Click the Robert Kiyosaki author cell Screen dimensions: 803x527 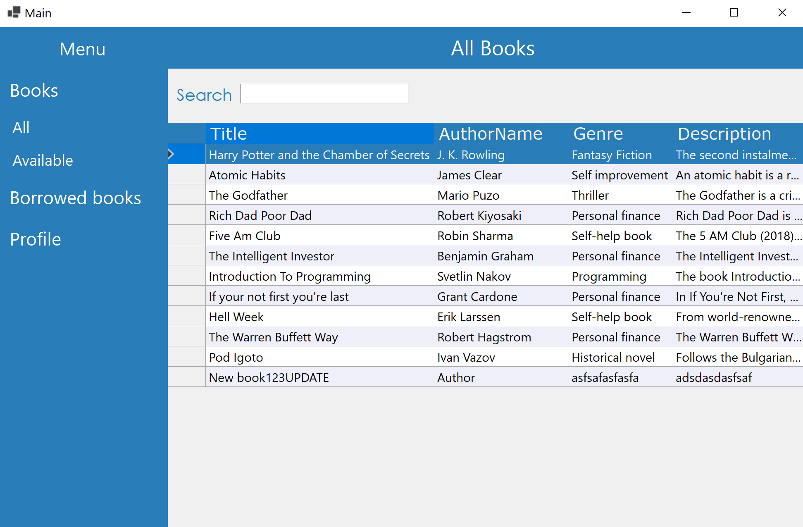coord(479,216)
